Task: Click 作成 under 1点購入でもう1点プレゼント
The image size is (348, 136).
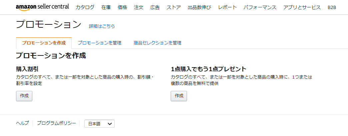Action: (179, 96)
